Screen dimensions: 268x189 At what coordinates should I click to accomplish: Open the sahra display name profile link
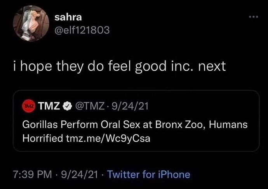67,17
